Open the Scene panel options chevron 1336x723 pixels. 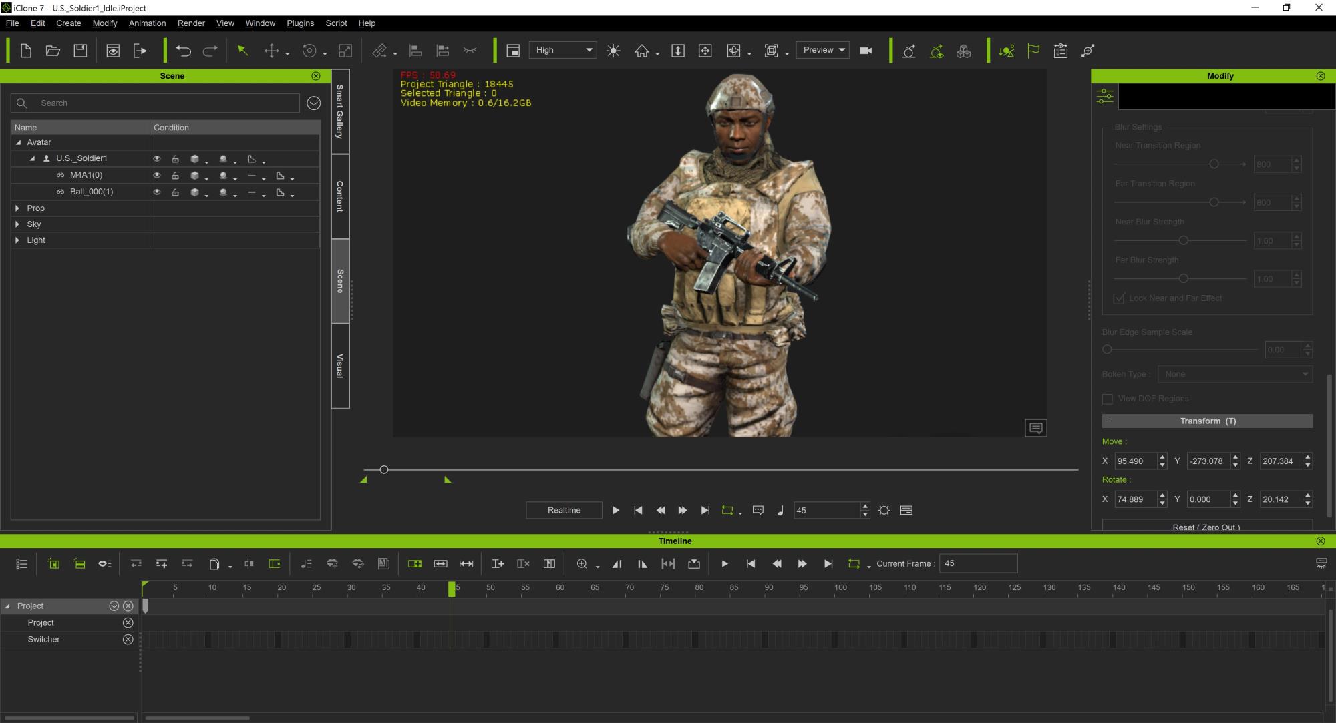[313, 103]
